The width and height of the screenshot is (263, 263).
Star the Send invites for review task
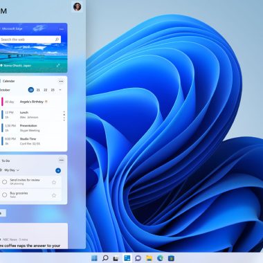point(54,182)
